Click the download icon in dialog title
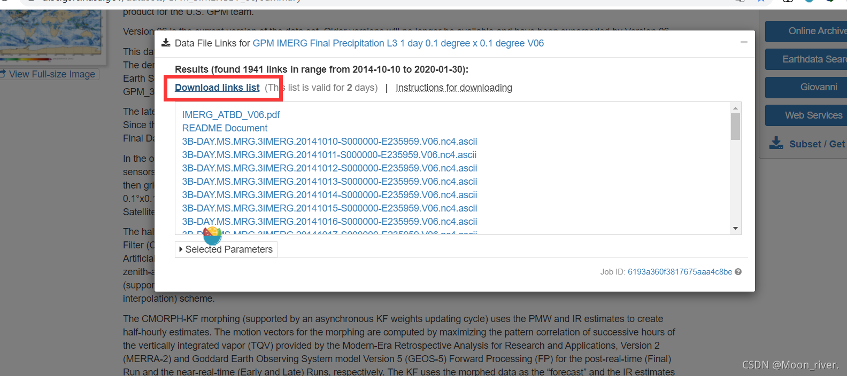This screenshot has height=376, width=847. (x=166, y=43)
